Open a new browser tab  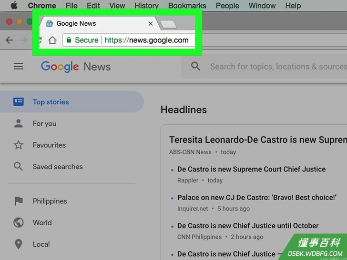(x=168, y=24)
